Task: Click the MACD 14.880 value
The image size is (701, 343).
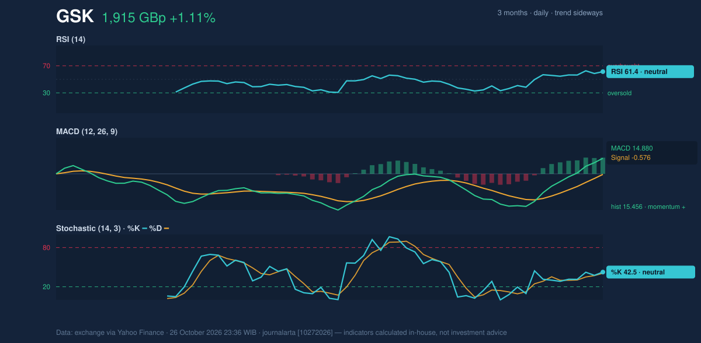Action: (x=631, y=148)
